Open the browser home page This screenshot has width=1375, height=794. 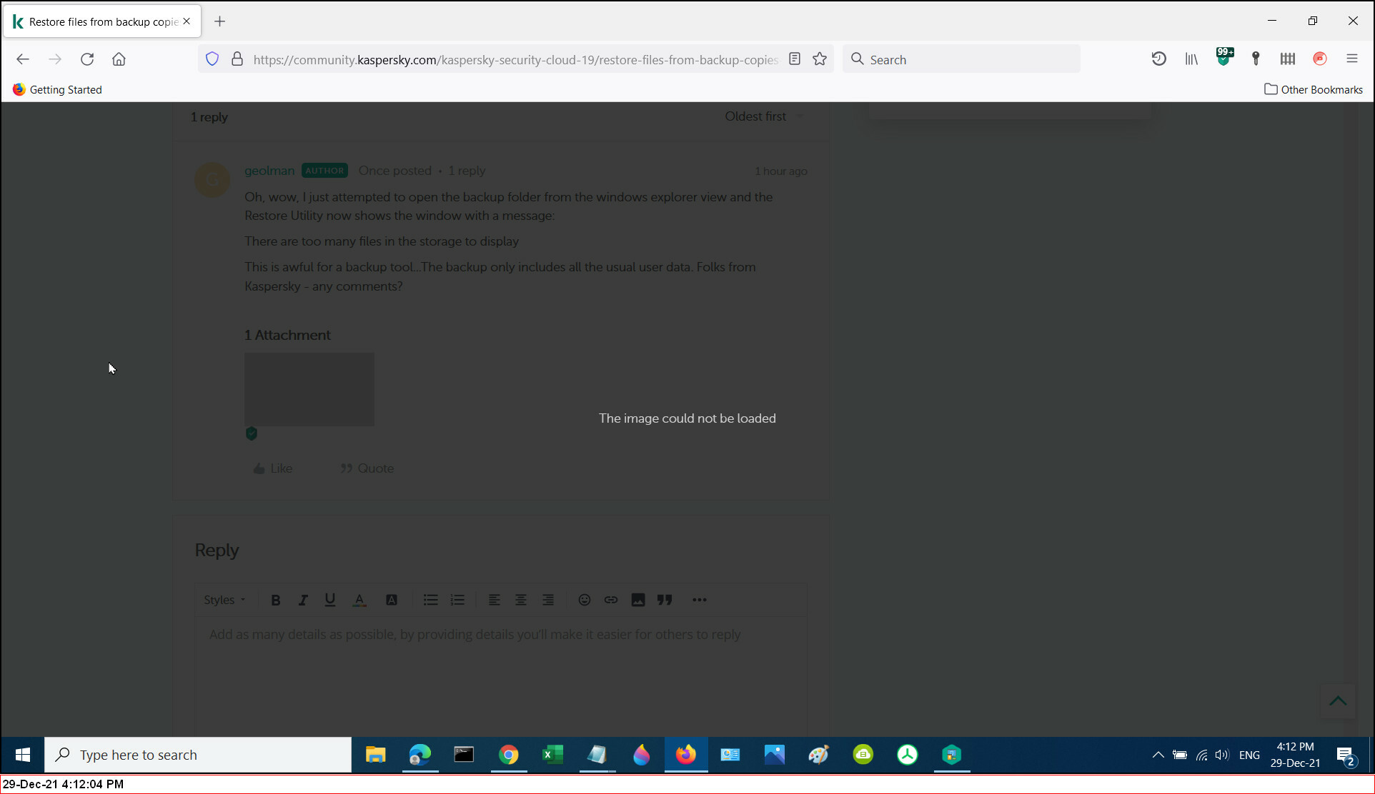coord(119,59)
